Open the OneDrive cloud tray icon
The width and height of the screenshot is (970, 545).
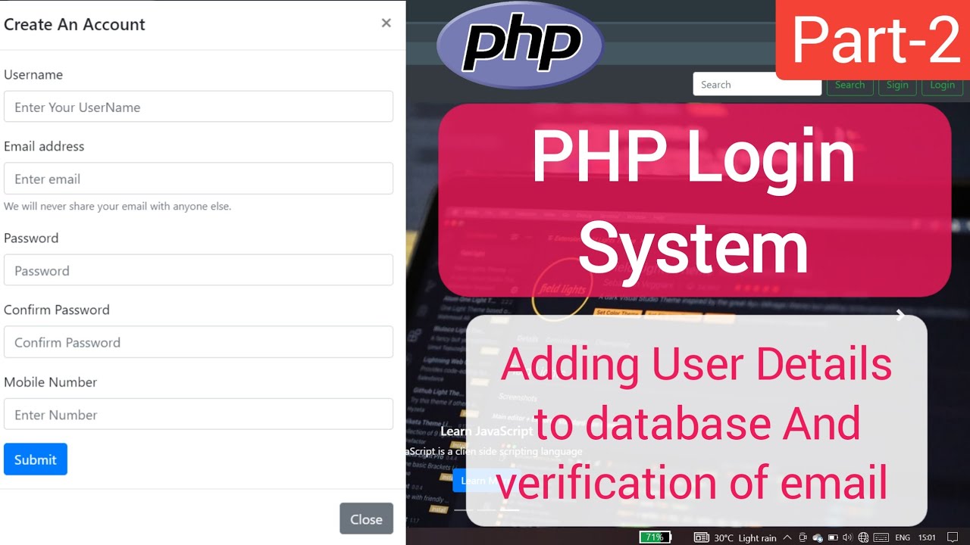[818, 537]
